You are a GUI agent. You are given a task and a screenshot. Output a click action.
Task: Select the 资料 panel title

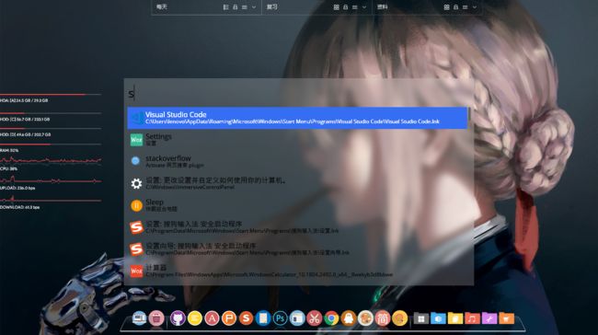click(x=382, y=6)
